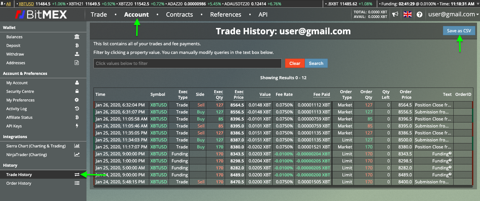Open the Balances bank icon
The height and width of the screenshot is (201, 480).
click(77, 37)
